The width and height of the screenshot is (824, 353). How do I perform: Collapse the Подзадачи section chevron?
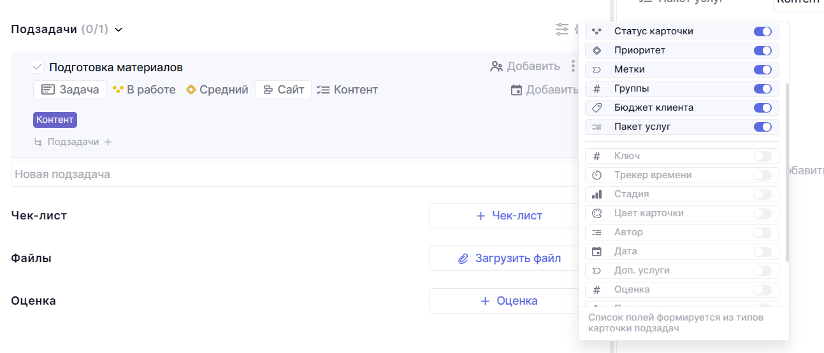click(119, 29)
